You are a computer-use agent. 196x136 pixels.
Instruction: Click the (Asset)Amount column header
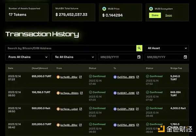(40, 68)
